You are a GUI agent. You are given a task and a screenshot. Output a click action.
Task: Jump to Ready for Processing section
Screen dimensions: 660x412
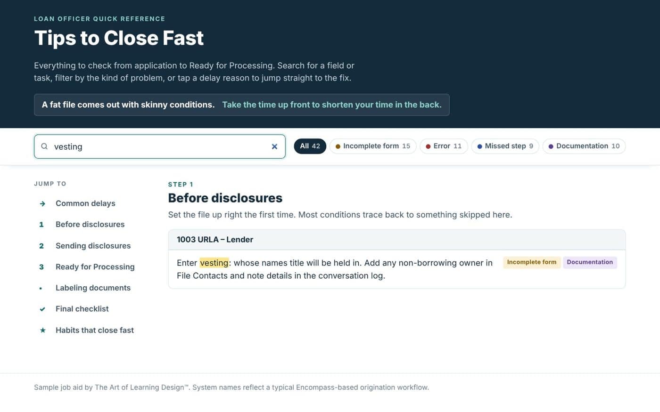[x=95, y=267]
